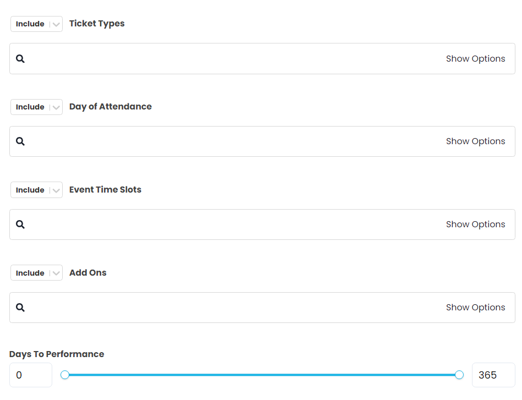
Task: Click the down arrow on the Add Ons dropdown
Action: (x=56, y=273)
